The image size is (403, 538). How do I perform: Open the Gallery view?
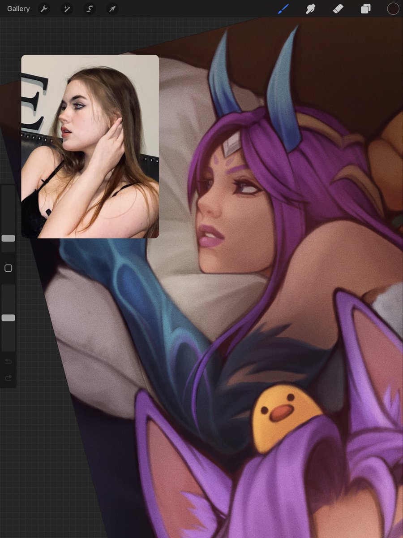18,9
